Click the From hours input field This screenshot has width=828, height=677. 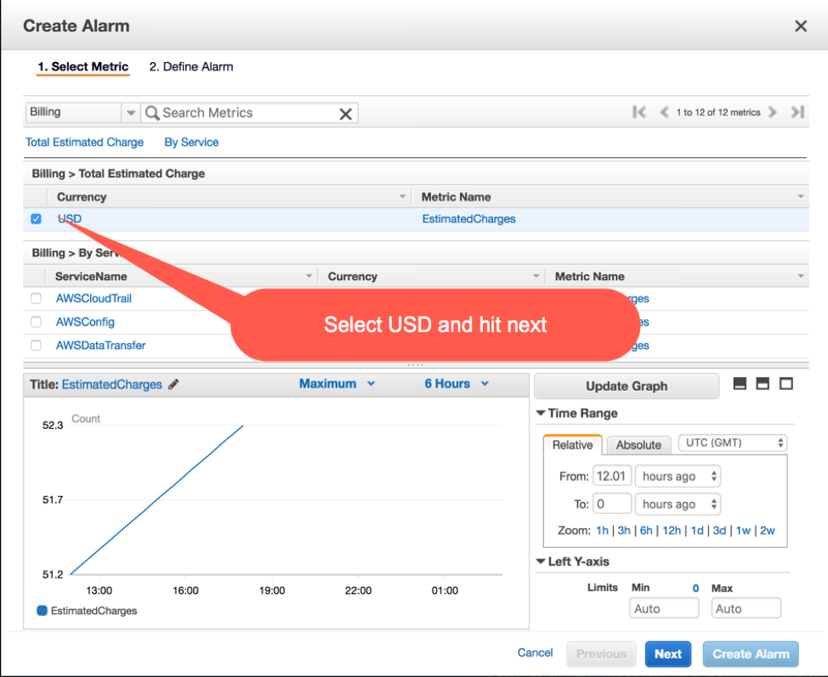[612, 476]
